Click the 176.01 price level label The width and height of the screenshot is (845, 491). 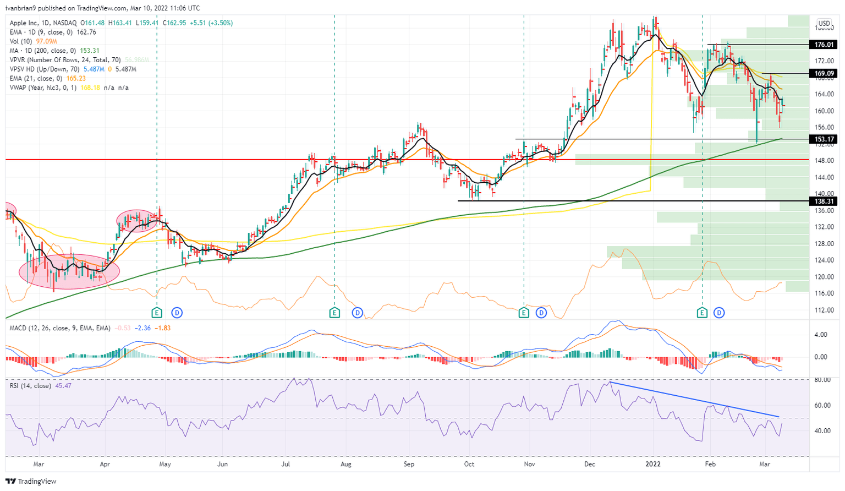[825, 45]
